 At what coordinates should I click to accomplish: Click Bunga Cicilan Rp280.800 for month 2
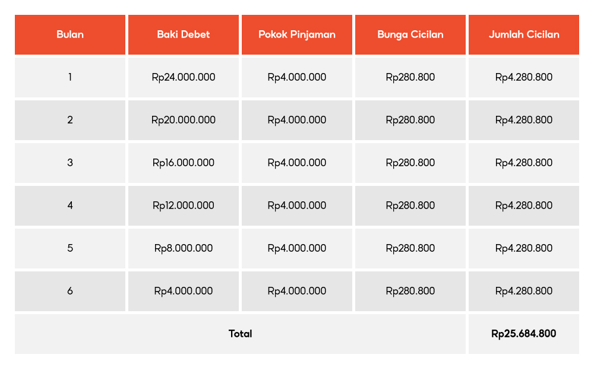[x=410, y=120]
